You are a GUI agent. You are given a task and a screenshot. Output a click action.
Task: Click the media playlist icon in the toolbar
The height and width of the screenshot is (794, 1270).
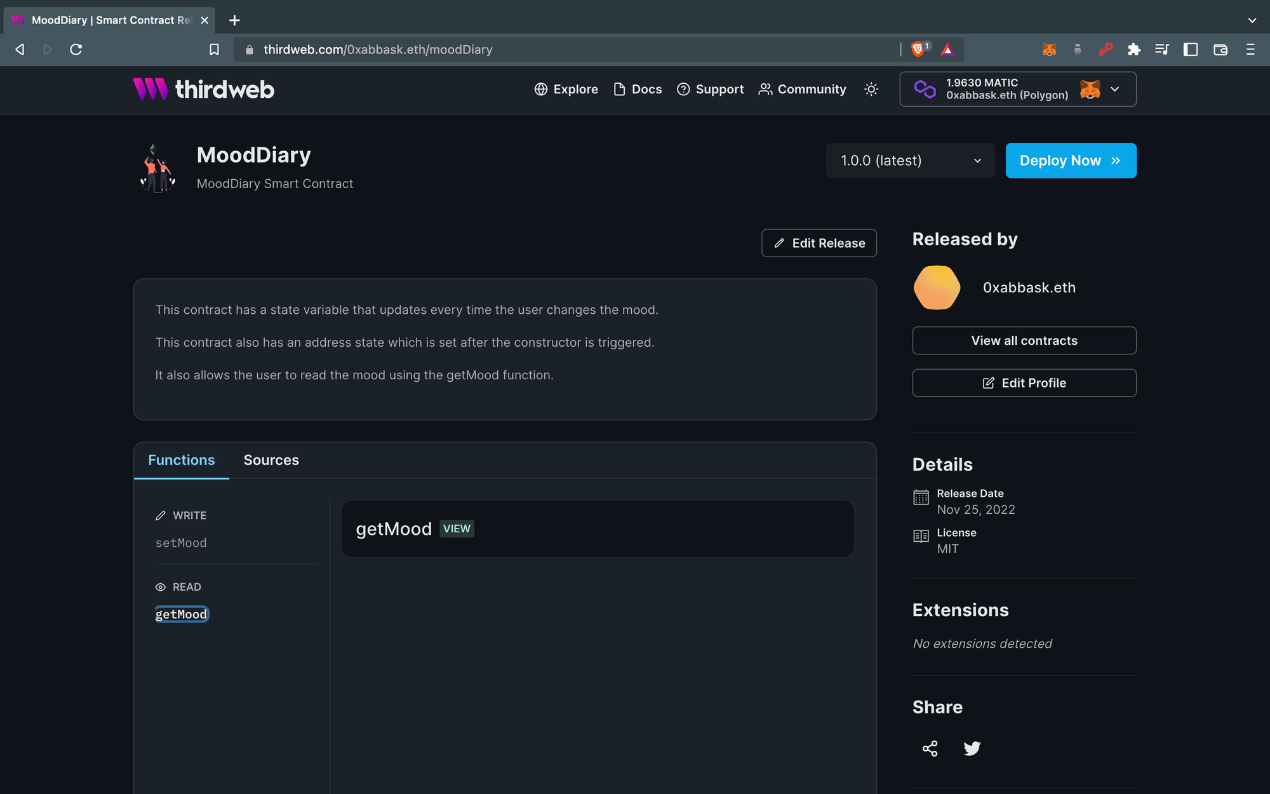point(1162,49)
